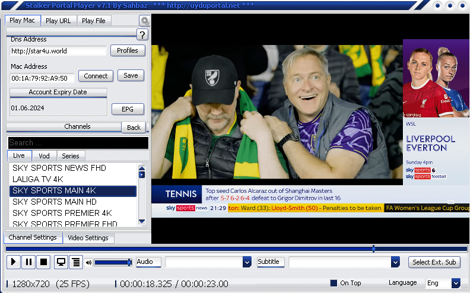Open the settings gear icon
The image size is (470, 293).
pos(144,21)
